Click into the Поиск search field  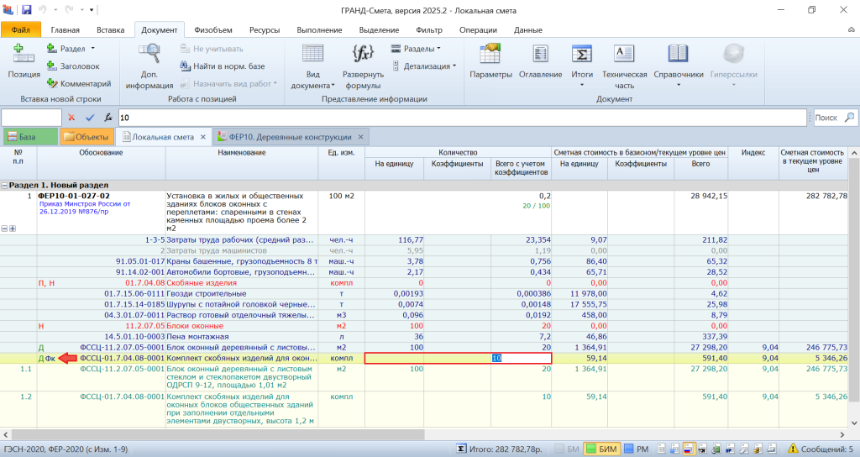point(826,118)
